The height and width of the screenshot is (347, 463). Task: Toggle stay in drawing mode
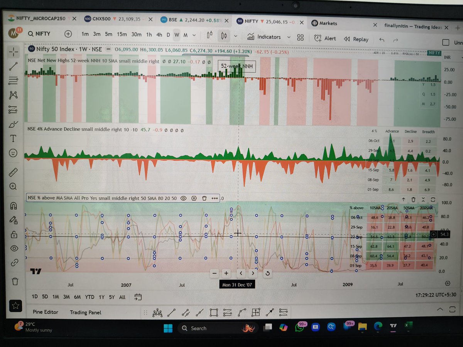[14, 220]
